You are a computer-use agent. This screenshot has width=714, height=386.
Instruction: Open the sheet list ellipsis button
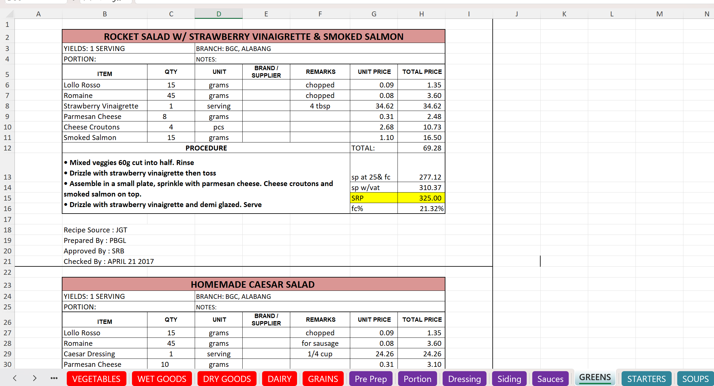coord(54,378)
